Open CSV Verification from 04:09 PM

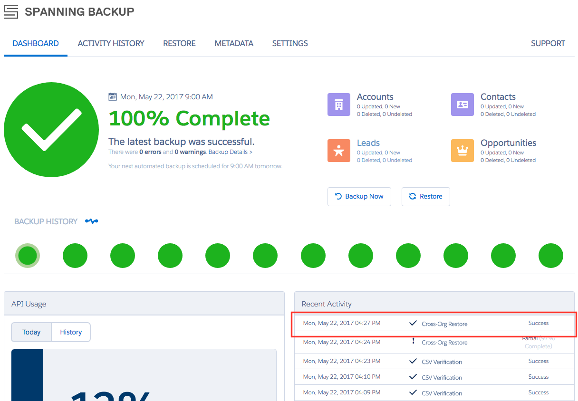click(x=442, y=393)
